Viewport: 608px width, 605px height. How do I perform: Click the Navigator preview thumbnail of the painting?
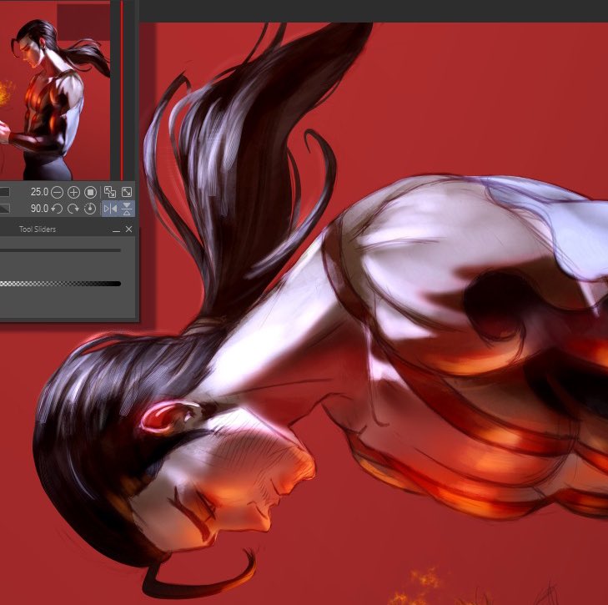pyautogui.click(x=55, y=91)
